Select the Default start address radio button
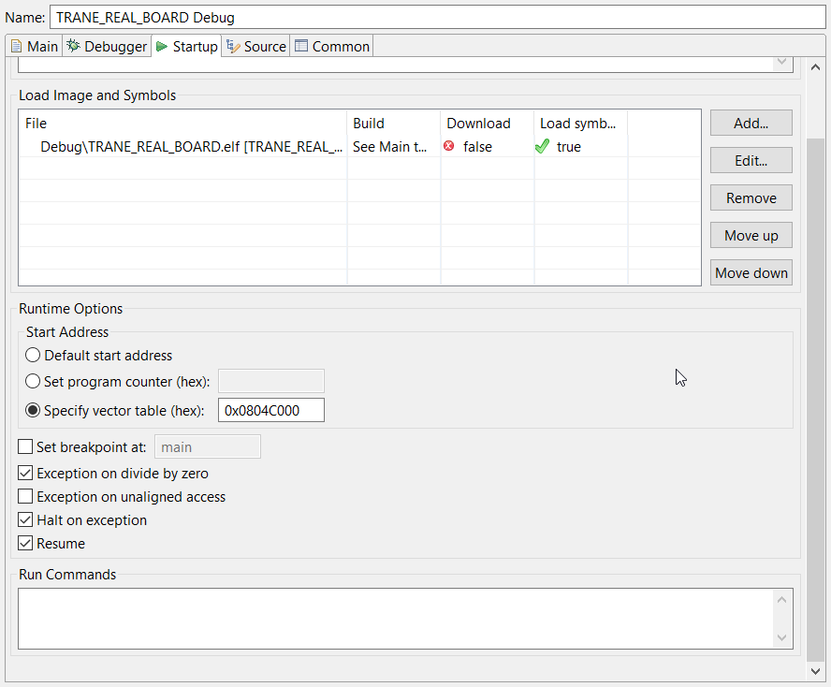This screenshot has height=687, width=831. pos(33,355)
